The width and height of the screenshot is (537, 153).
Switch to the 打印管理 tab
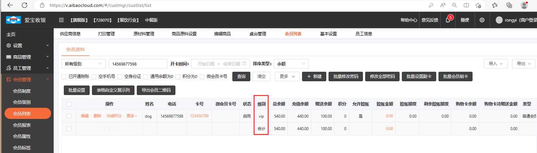(x=106, y=34)
